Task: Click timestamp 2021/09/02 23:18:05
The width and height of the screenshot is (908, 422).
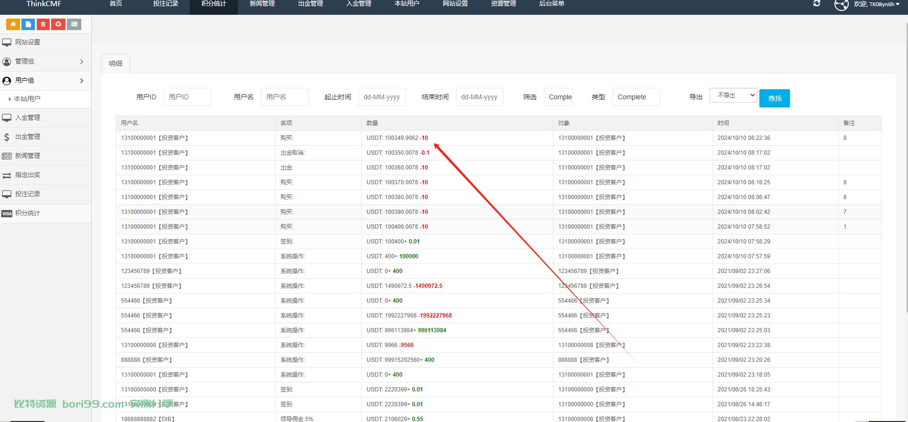Action: click(x=744, y=375)
